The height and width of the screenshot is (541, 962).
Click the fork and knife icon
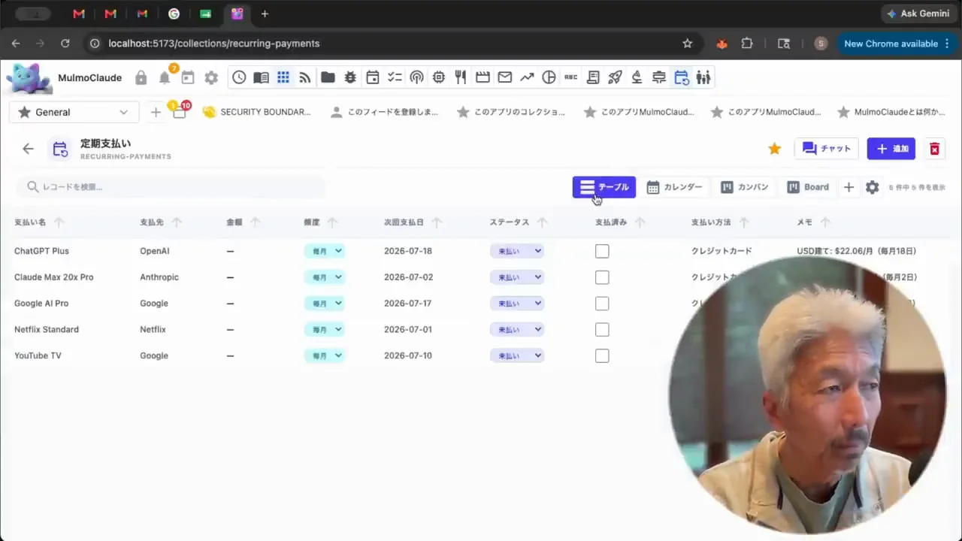pos(461,77)
